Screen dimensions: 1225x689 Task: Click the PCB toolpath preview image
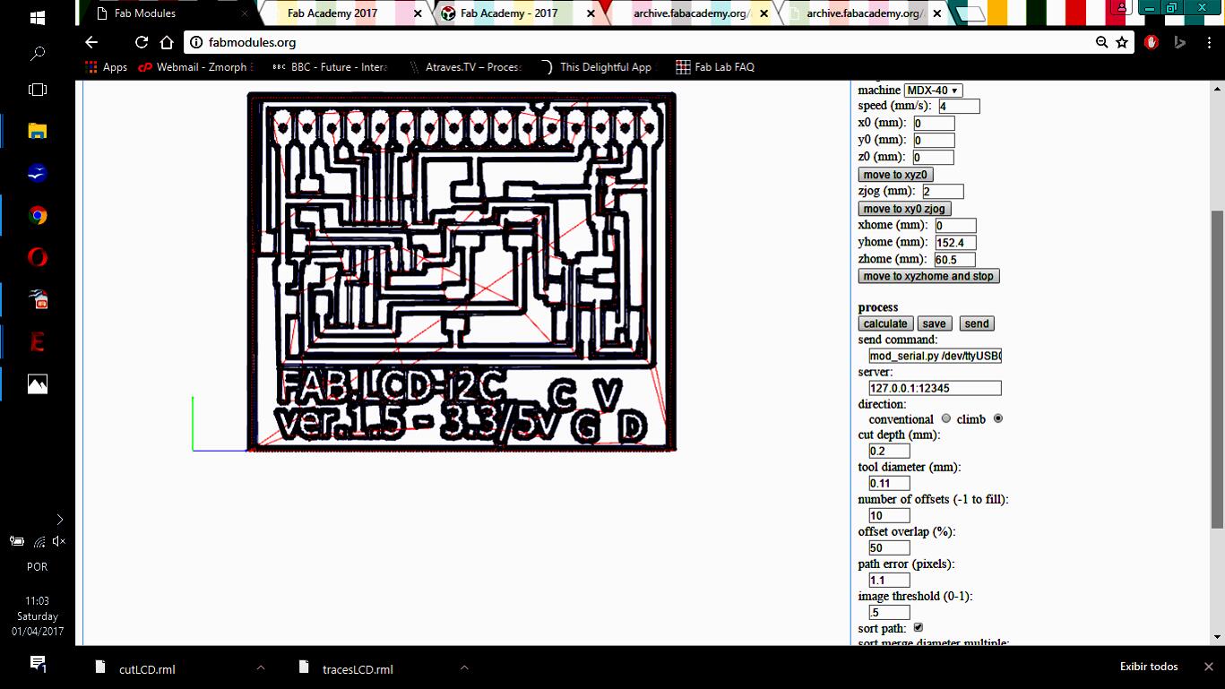tap(462, 271)
